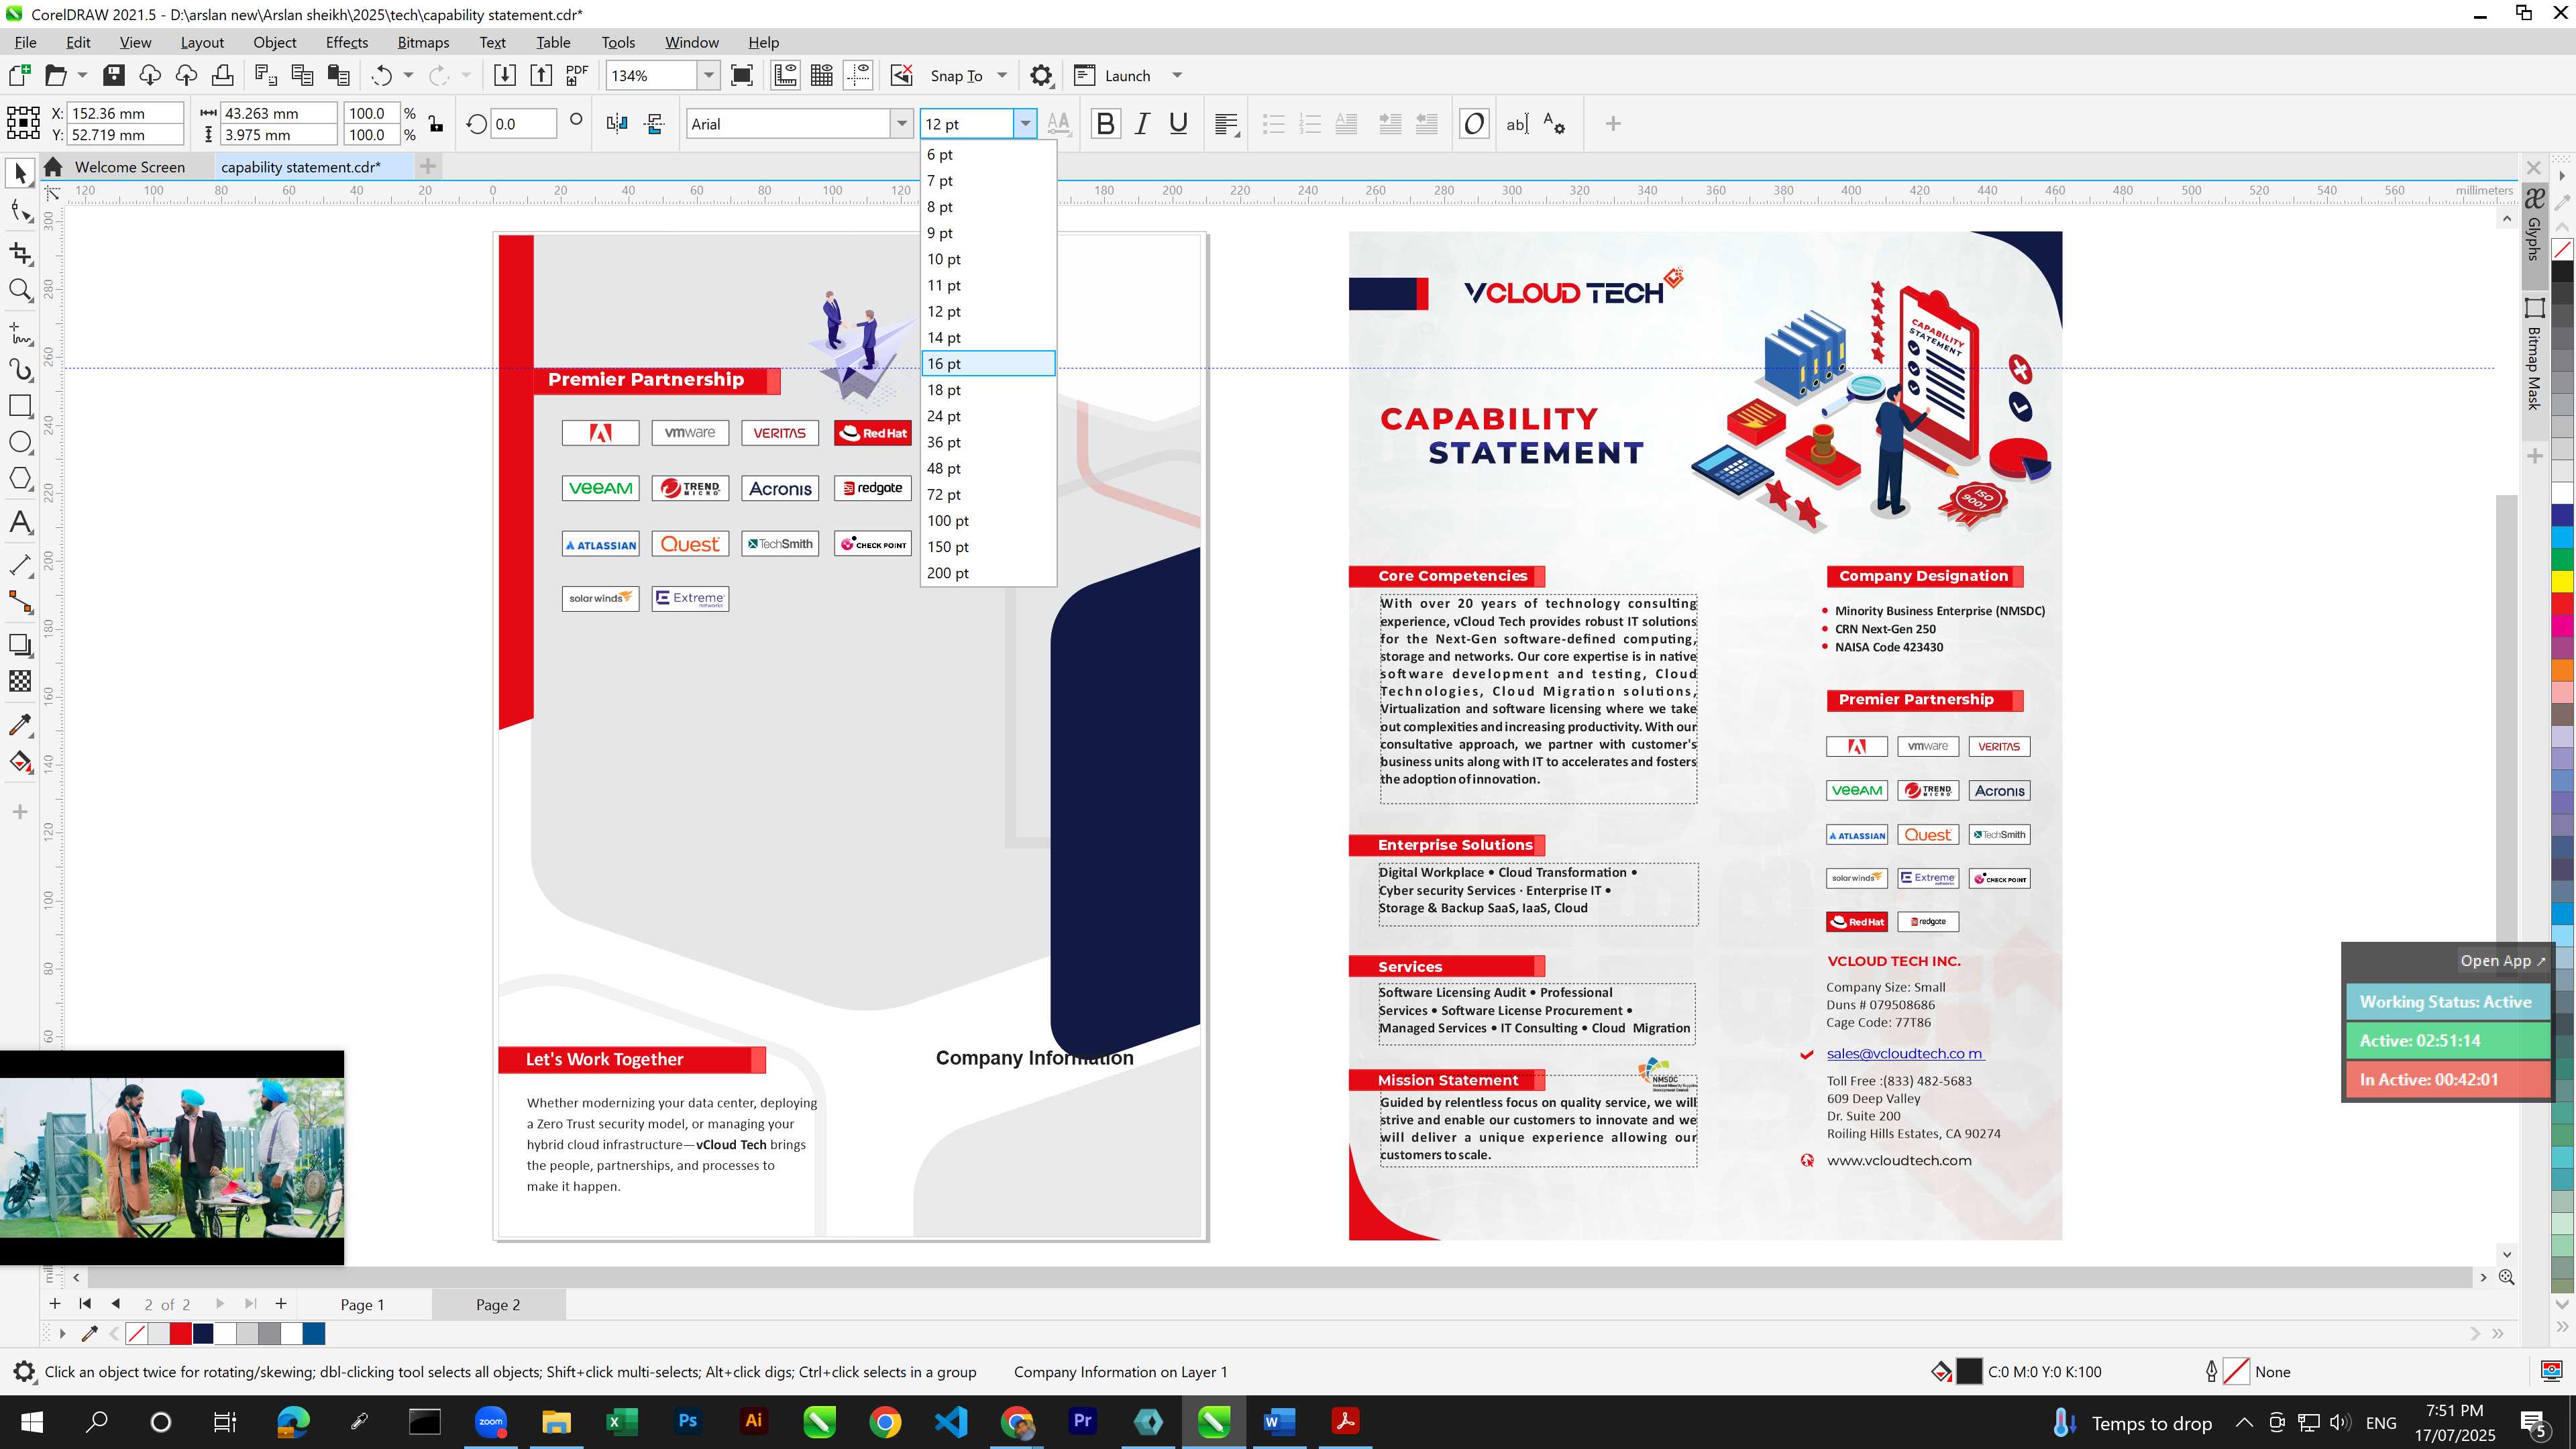The height and width of the screenshot is (1449, 2576).
Task: Expand the zoom level dropdown
Action: tap(708, 75)
